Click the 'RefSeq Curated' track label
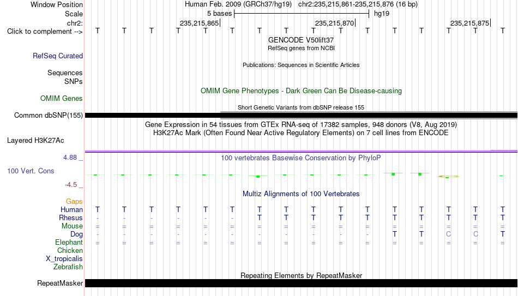The width and height of the screenshot is (518, 296). (57, 56)
